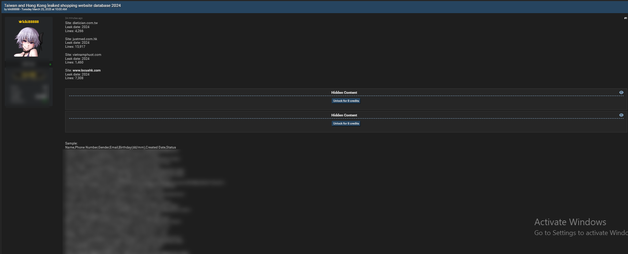Click the www.locushk.com bold link
Image resolution: width=628 pixels, height=254 pixels.
86,70
